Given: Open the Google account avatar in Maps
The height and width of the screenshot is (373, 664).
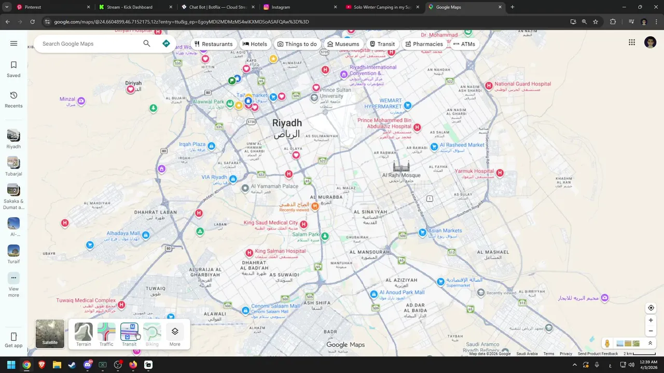Looking at the screenshot, I should coord(651,42).
